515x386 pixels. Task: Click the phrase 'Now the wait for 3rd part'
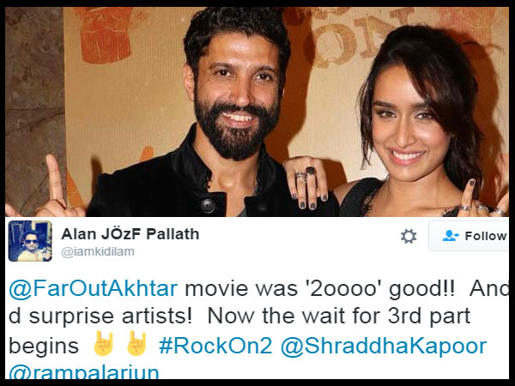coord(339,317)
